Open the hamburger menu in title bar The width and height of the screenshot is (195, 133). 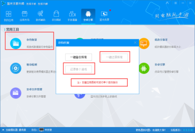175,3
